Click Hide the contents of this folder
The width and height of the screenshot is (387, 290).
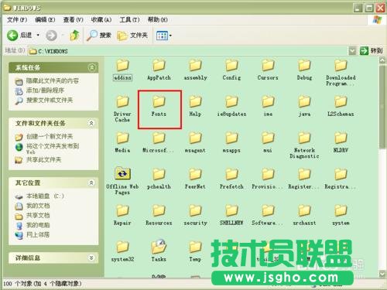click(47, 81)
